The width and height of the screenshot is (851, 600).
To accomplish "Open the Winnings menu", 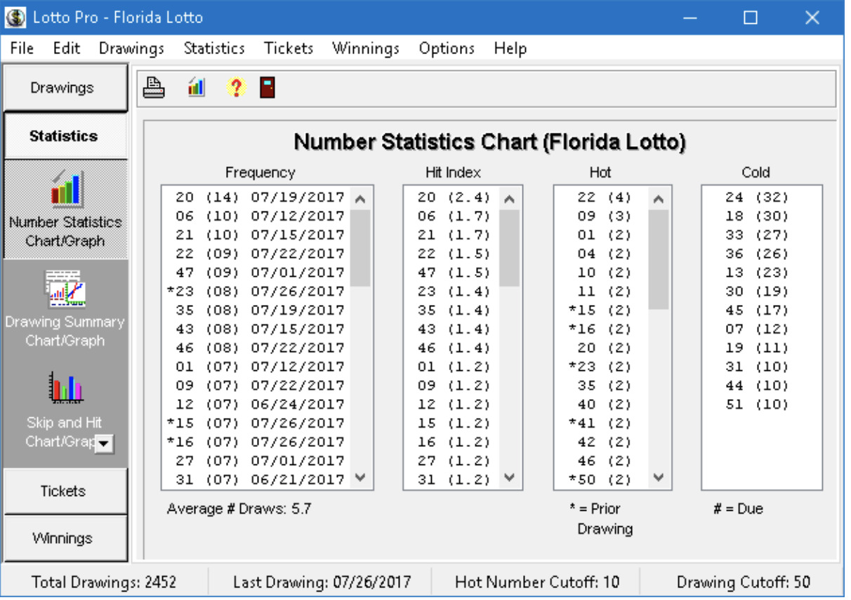I will tap(366, 48).
